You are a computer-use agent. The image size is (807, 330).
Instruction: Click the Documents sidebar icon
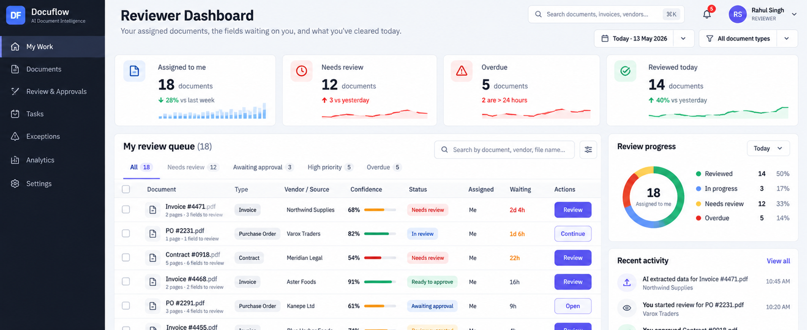pyautogui.click(x=15, y=69)
